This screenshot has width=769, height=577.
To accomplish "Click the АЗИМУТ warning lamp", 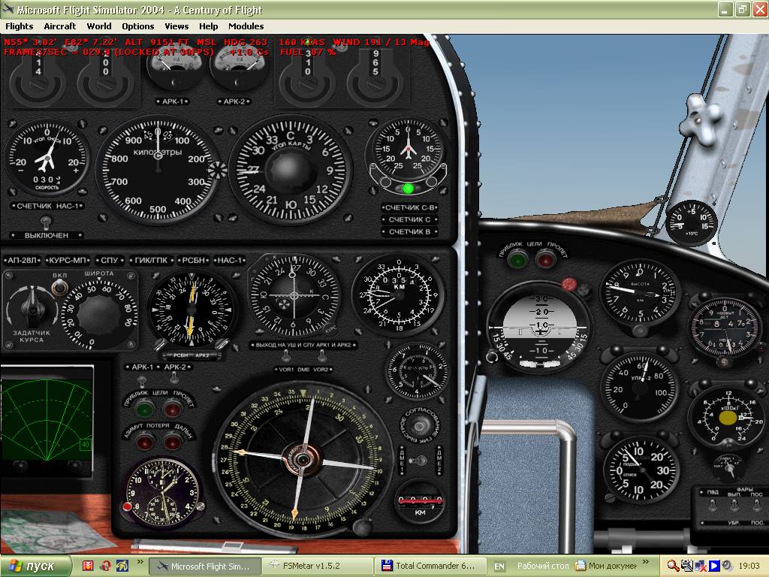I will [x=145, y=443].
